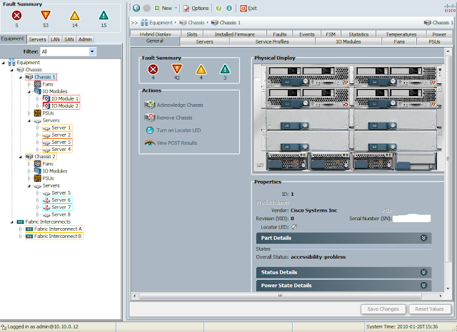This screenshot has width=457, height=332.
Task: Switch to the Servers navigation tab
Action: (x=37, y=39)
